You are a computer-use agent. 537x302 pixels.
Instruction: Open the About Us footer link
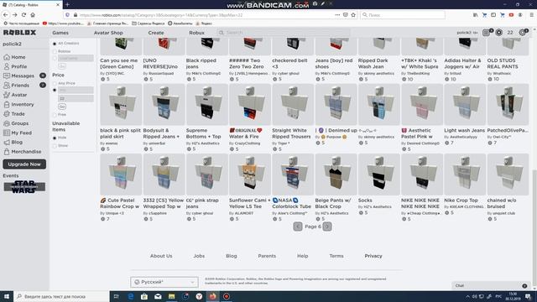pyautogui.click(x=161, y=256)
